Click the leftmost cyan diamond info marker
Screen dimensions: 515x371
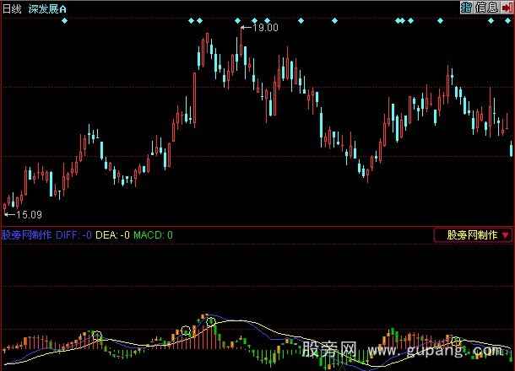coord(64,21)
